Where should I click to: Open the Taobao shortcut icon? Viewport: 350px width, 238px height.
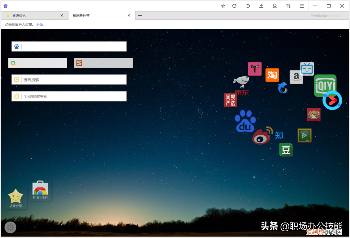click(x=272, y=75)
